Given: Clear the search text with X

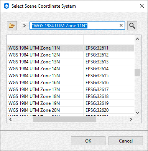Looking at the screenshot, I should point(121,25).
